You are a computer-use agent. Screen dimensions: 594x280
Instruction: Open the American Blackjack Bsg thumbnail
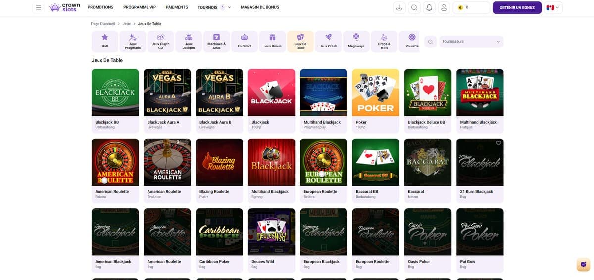(x=115, y=232)
